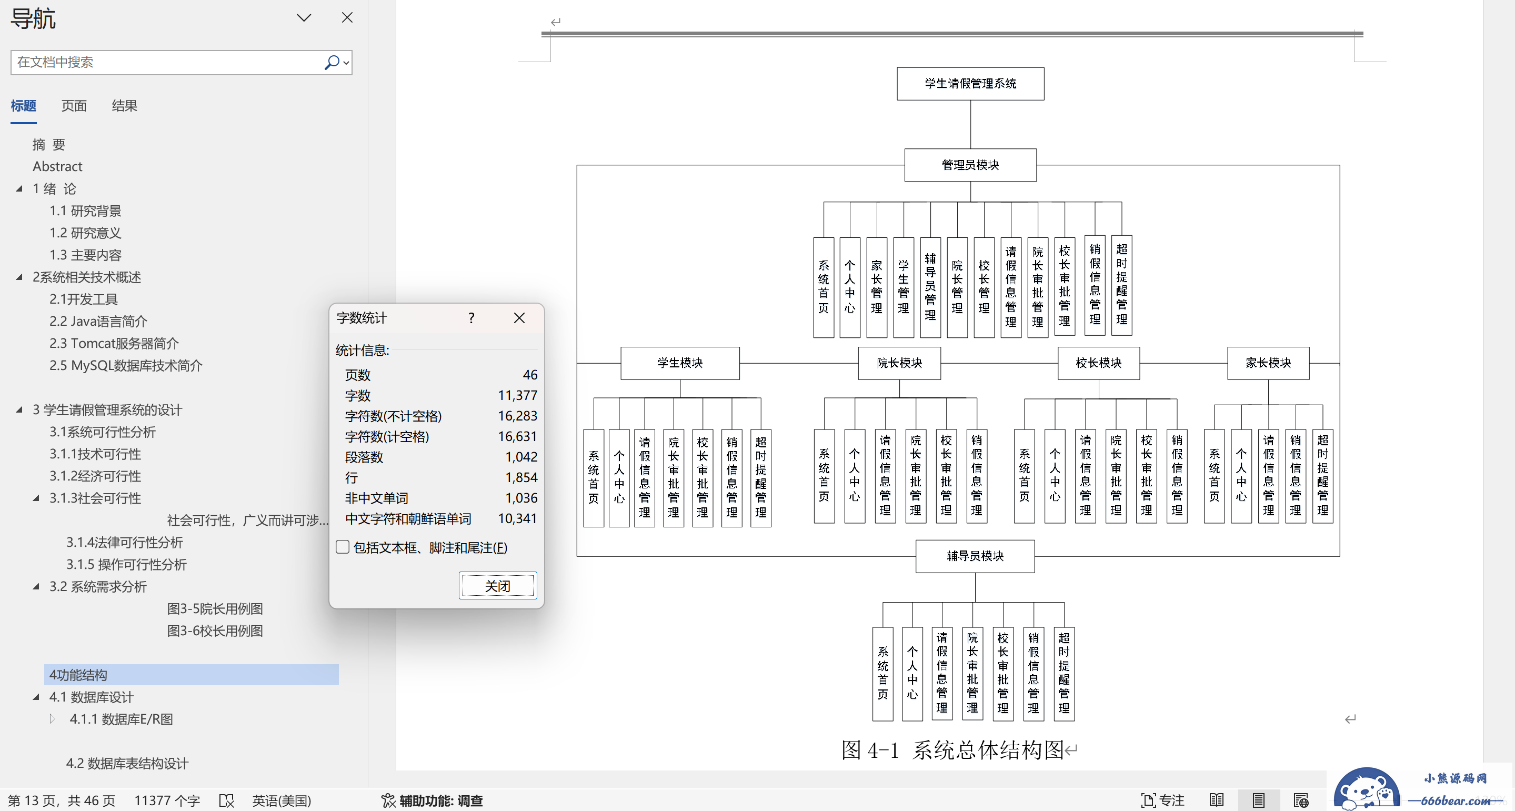Open word count from 11377 个字 status
Image resolution: width=1515 pixels, height=811 pixels.
pyautogui.click(x=167, y=800)
